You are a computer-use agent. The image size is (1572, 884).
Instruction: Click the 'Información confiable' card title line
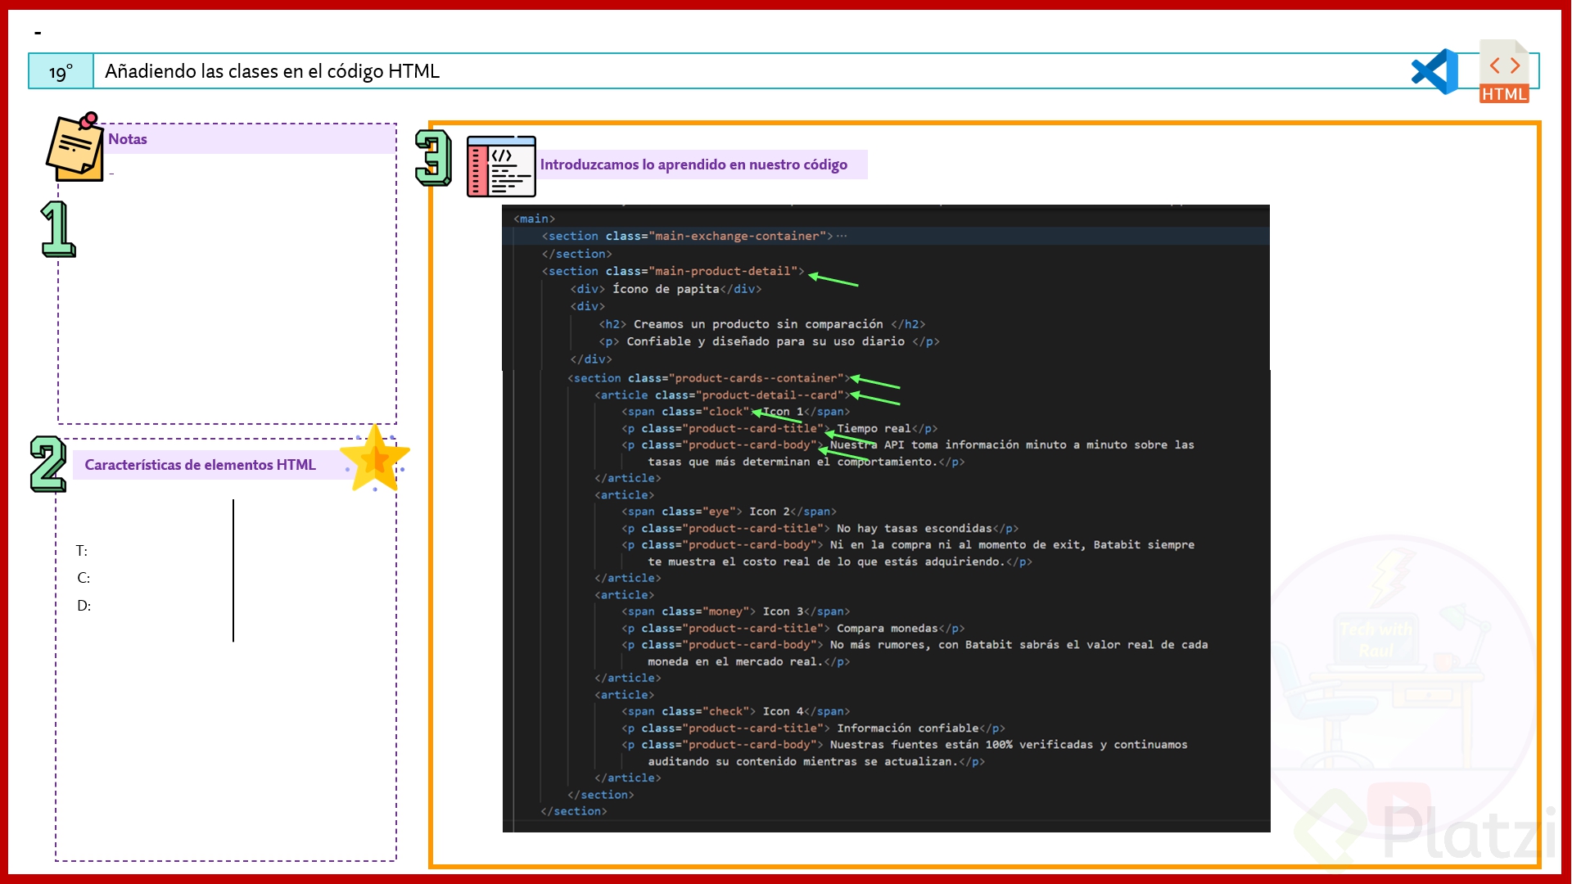pos(813,728)
